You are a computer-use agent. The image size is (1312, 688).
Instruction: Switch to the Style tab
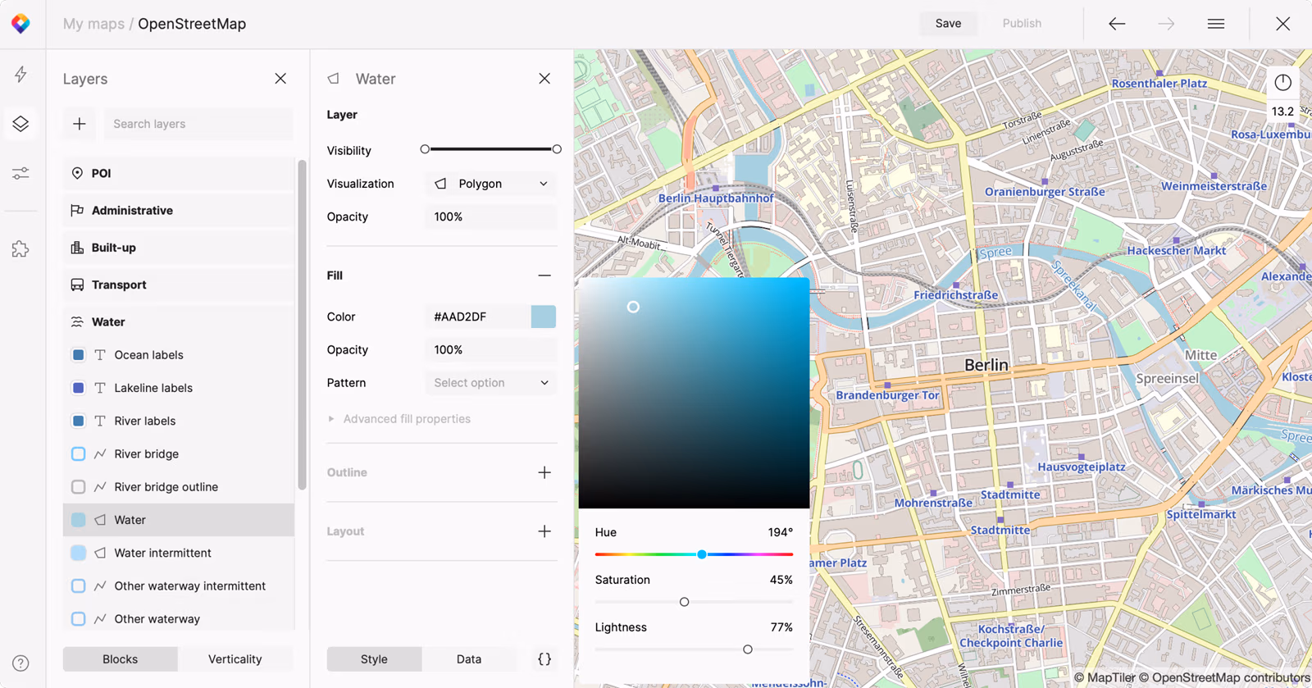coord(374,659)
